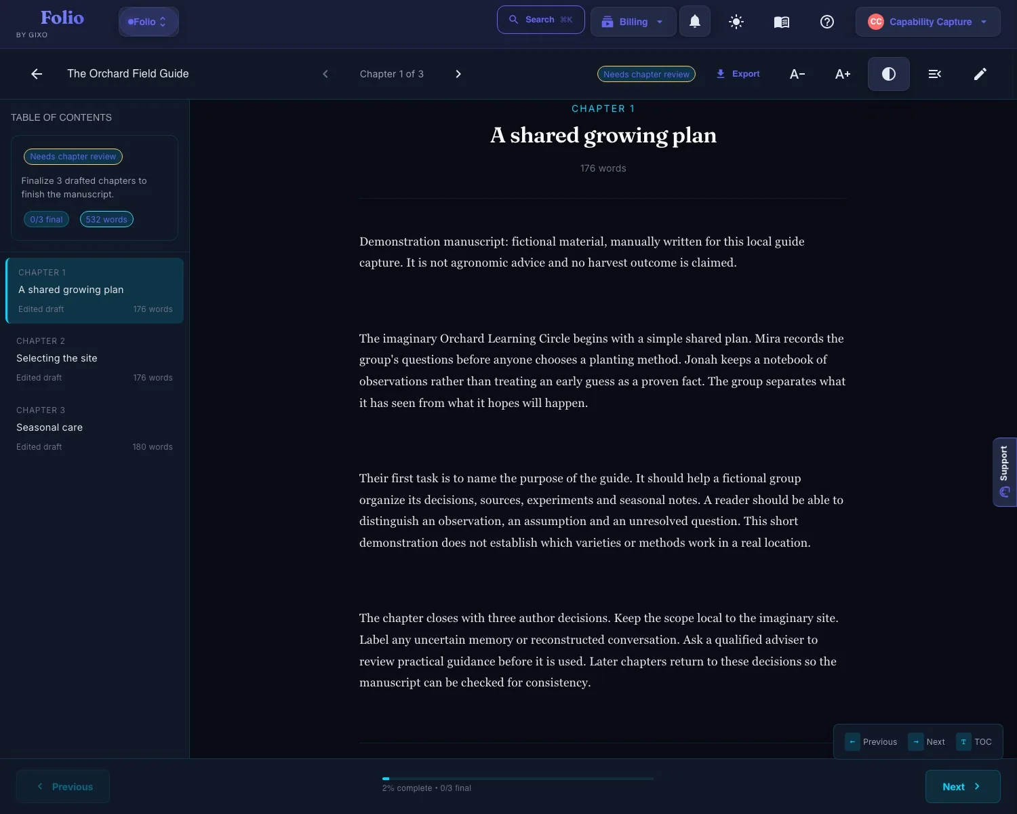Click the 0/3 final badge
Viewport: 1017px width, 814px height.
46,220
